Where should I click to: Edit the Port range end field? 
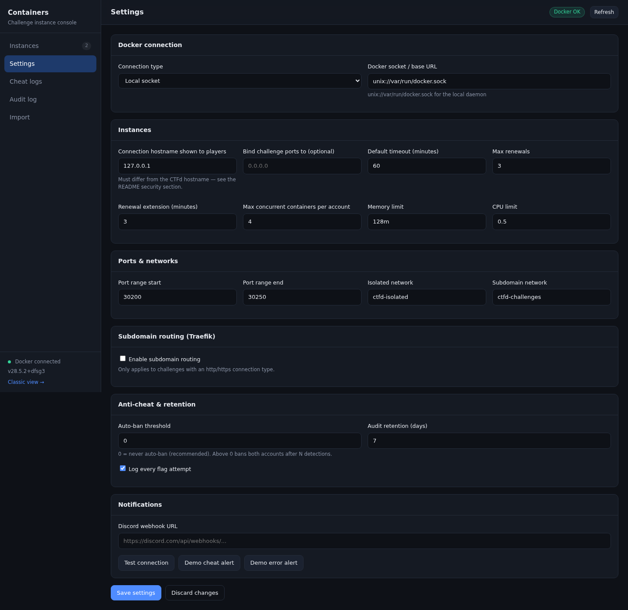tap(302, 297)
